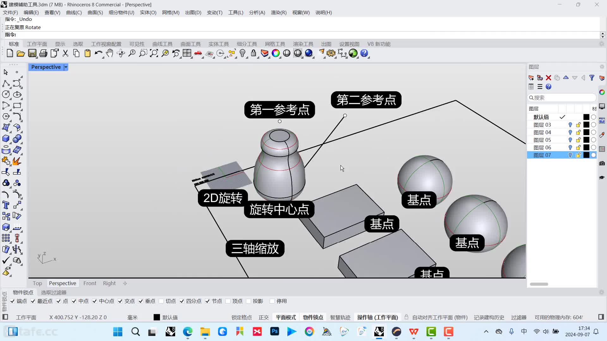Select the 图层 05 layer row
This screenshot has height=341, width=607.
(x=561, y=140)
